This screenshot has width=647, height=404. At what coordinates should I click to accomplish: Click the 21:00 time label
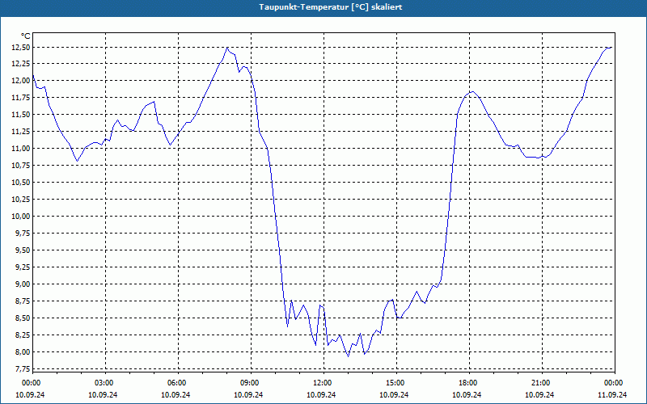(542, 383)
